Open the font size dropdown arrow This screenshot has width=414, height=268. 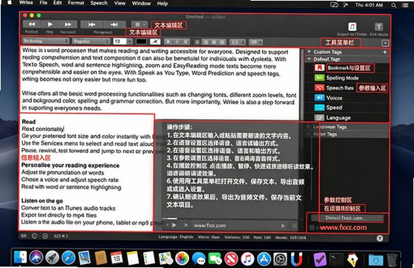pyautogui.click(x=129, y=42)
